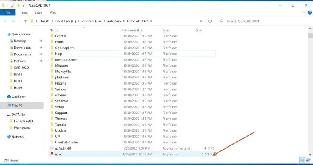
Task: Click the vertical scrollbar down arrow
Action: click(x=310, y=154)
